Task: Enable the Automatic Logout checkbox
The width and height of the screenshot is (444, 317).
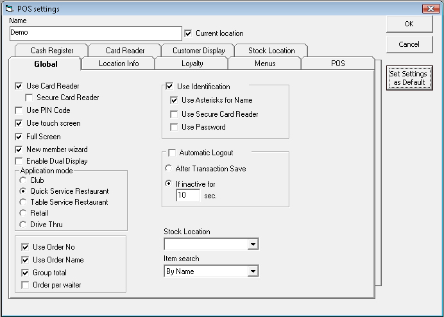Action: (x=172, y=153)
